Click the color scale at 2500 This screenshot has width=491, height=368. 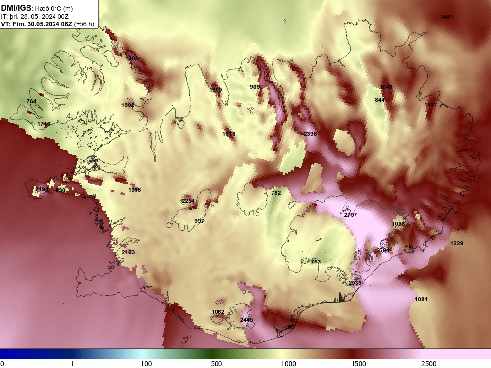(429, 364)
